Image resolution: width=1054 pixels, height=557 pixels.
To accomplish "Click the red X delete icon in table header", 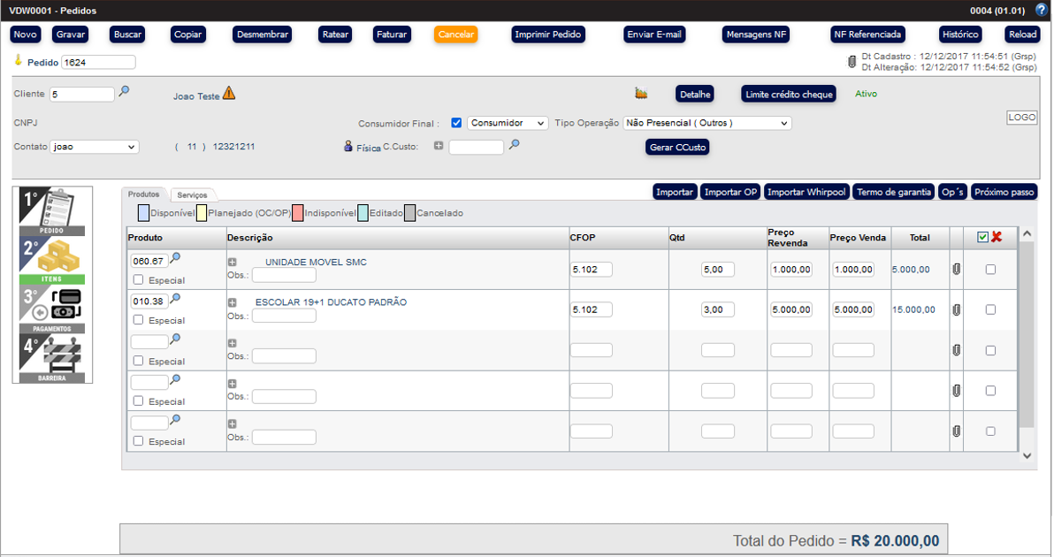I will (x=997, y=237).
